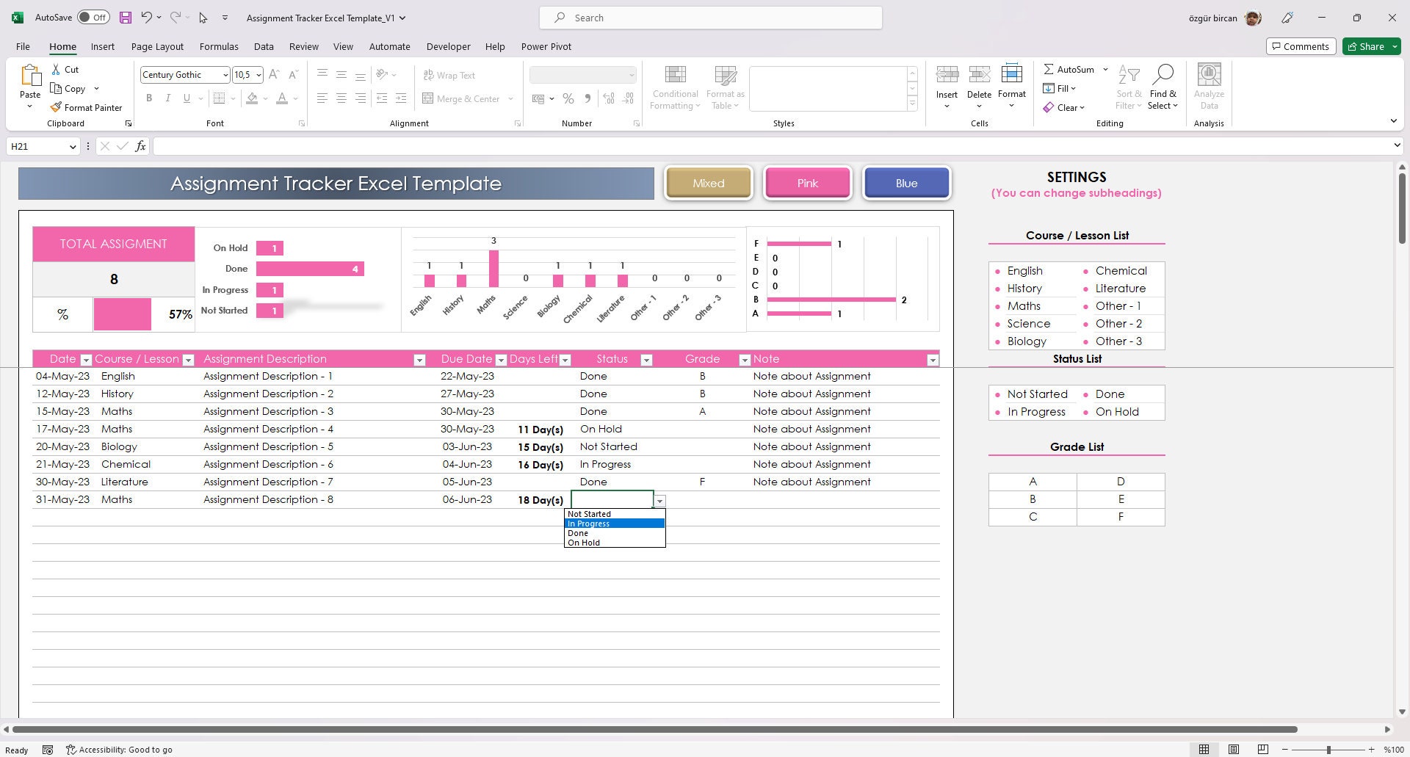Click the Underline icon
The height and width of the screenshot is (757, 1410).
(x=187, y=98)
